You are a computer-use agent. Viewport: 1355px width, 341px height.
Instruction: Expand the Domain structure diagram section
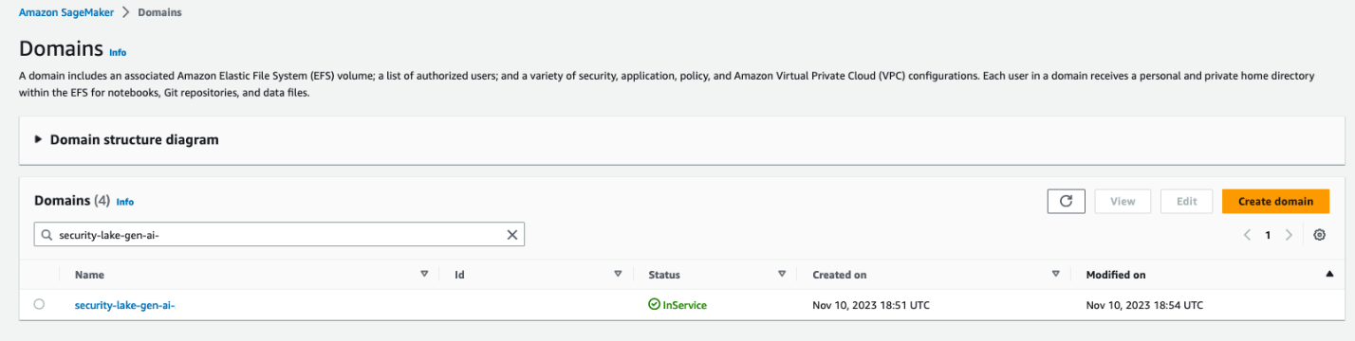[x=39, y=139]
